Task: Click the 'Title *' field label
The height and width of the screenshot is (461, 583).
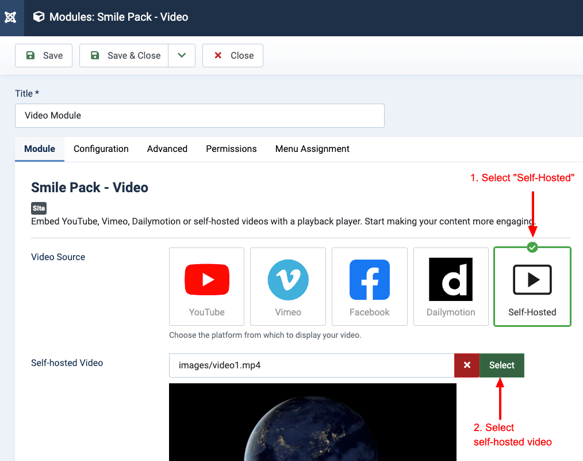Action: click(x=27, y=93)
